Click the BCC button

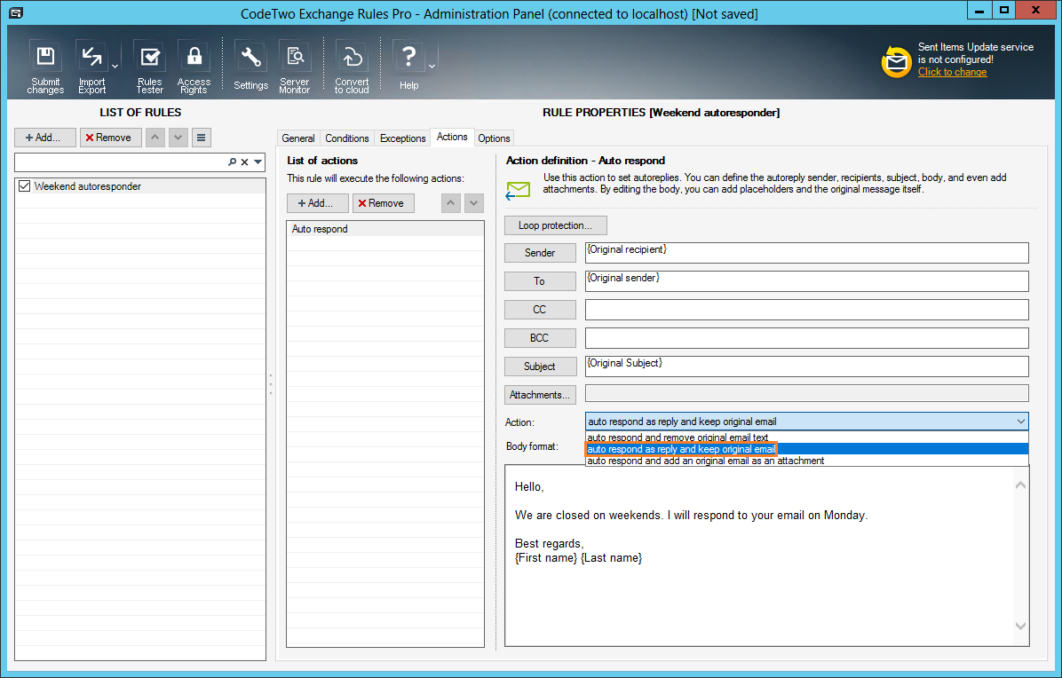[540, 337]
